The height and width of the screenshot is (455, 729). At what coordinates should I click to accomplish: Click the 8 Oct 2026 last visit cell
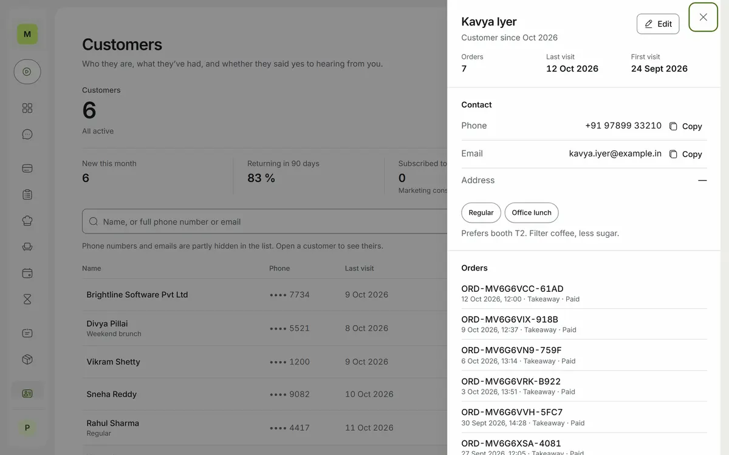(x=367, y=328)
